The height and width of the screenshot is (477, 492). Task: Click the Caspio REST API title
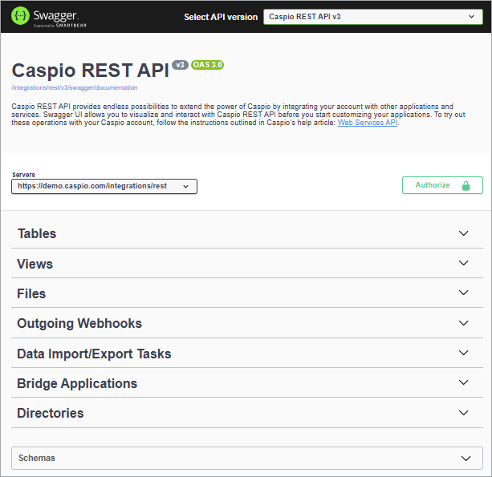point(91,70)
